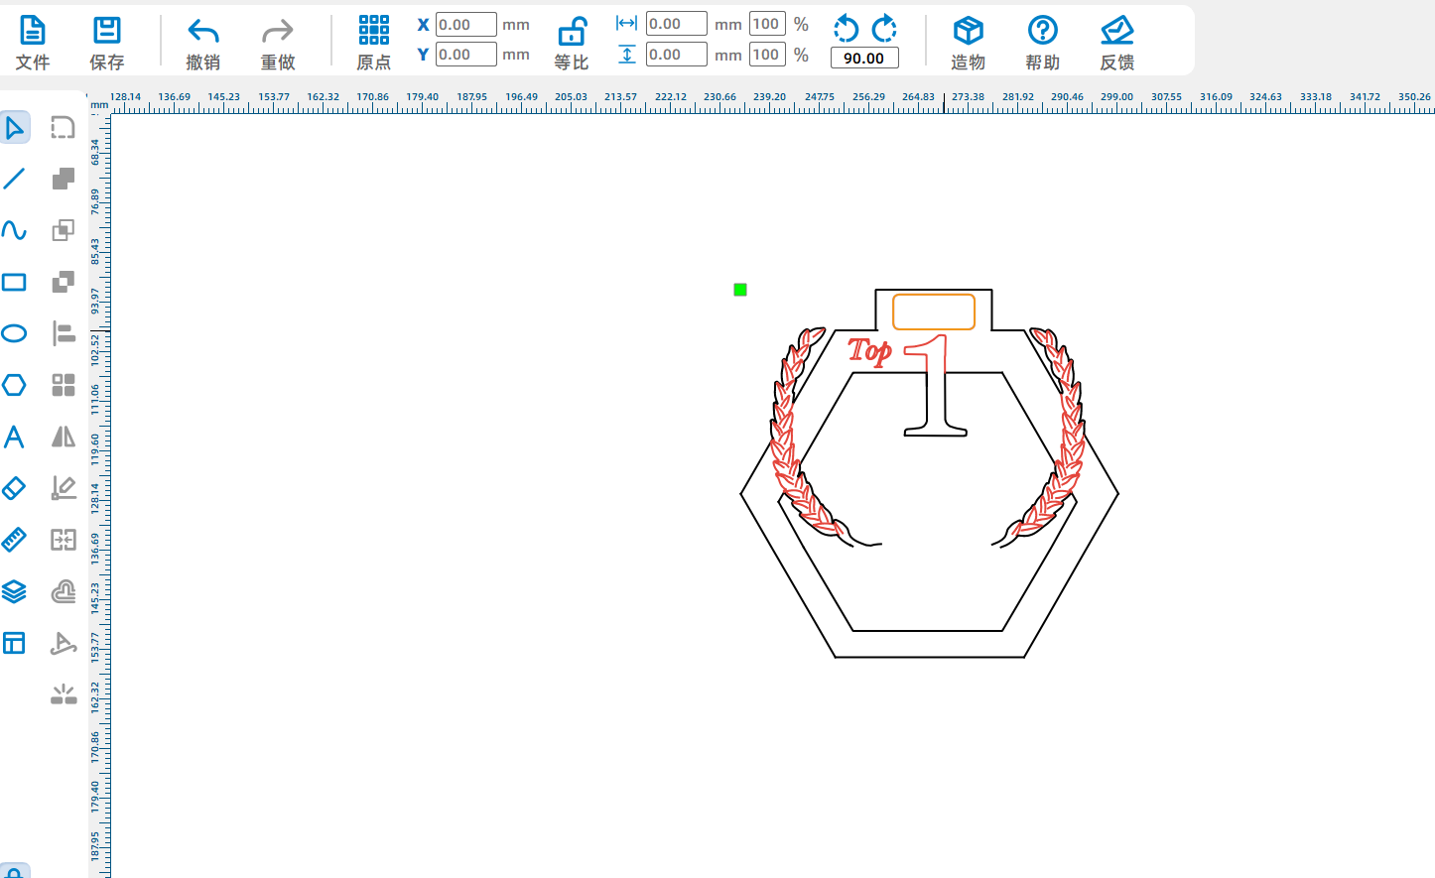
Task: Open the layout template panel icon
Action: 14,643
